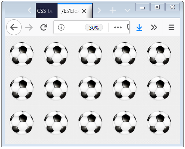Viewport: 185px width, 149px height.
Task: Open site information icon in address bar
Action: 61,27
